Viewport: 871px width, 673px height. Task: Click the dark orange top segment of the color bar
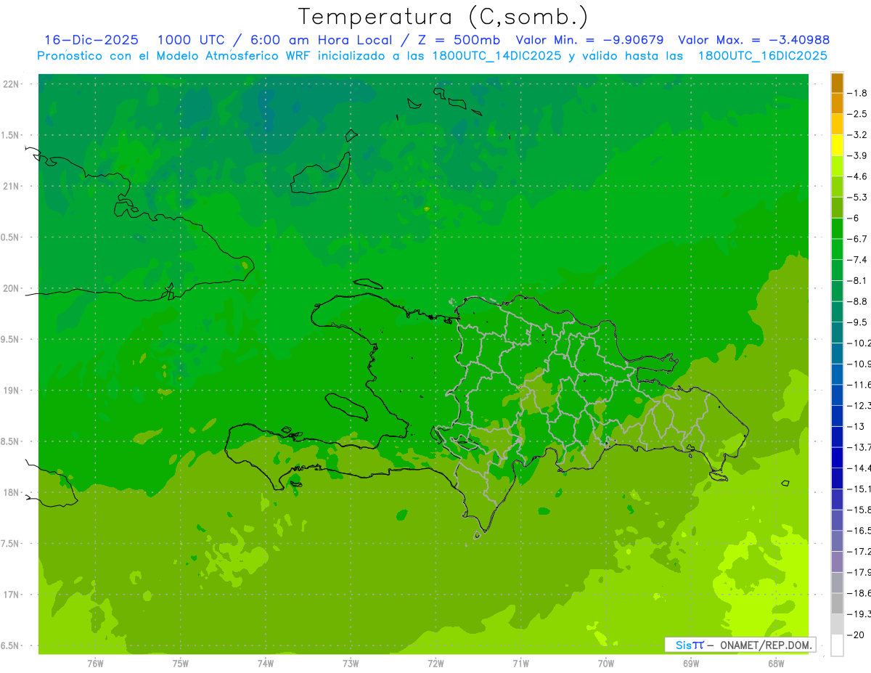tap(837, 83)
